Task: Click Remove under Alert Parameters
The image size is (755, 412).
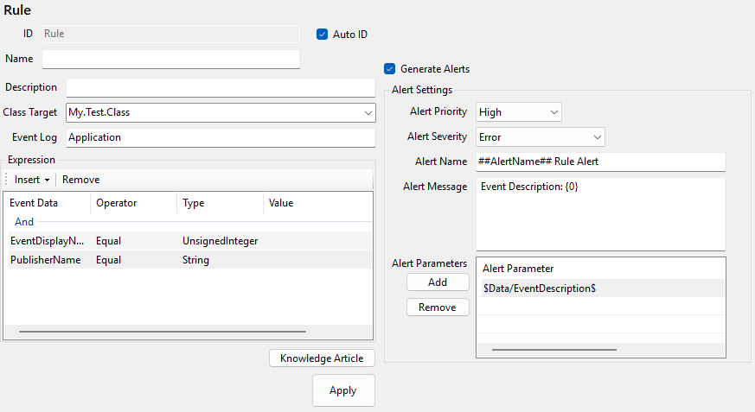Action: [x=438, y=307]
